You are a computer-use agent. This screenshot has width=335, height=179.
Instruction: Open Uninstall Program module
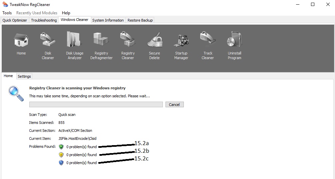tap(234, 40)
